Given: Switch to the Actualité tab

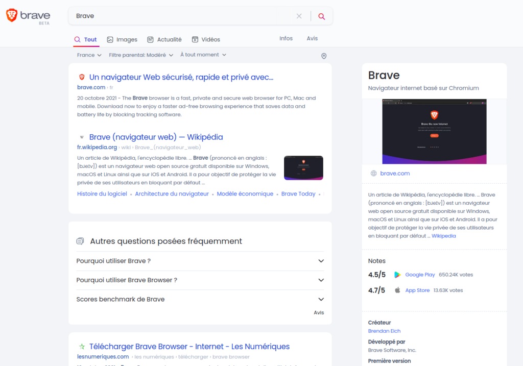Looking at the screenshot, I should [x=164, y=39].
